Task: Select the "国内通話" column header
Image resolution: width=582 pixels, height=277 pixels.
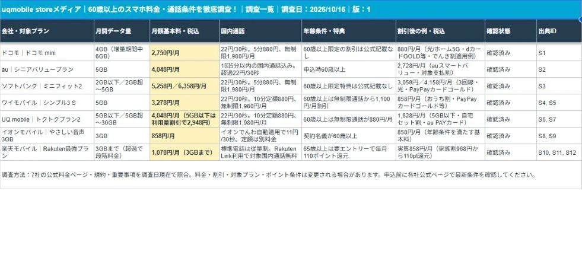Action: [x=260, y=31]
